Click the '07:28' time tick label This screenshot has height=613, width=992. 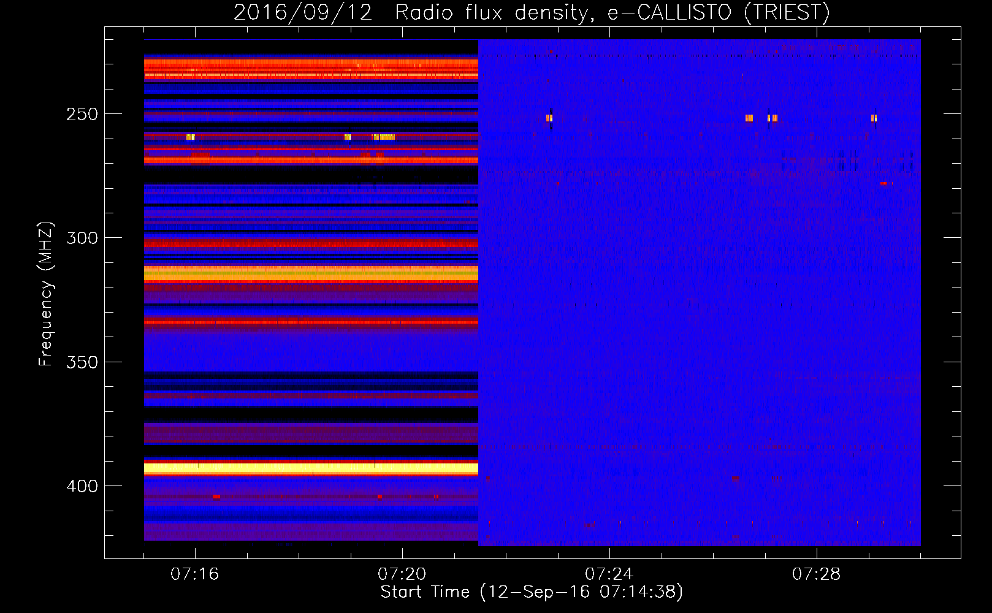816,574
